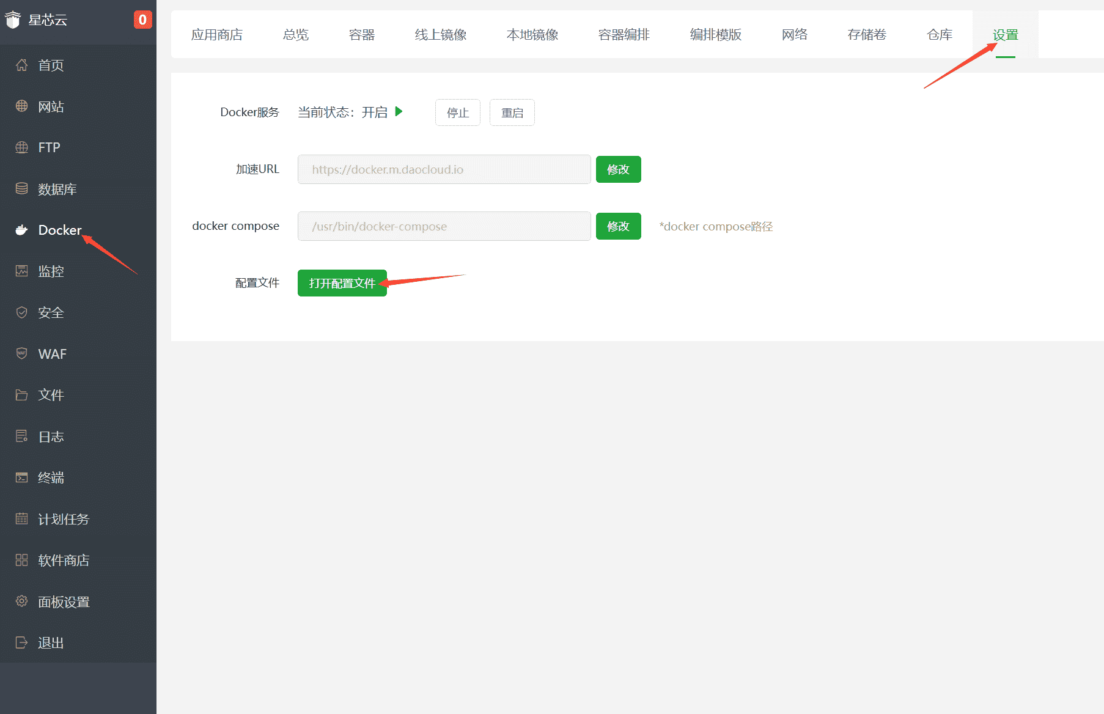Click the 加速URL input field
This screenshot has height=714, width=1104.
[444, 169]
